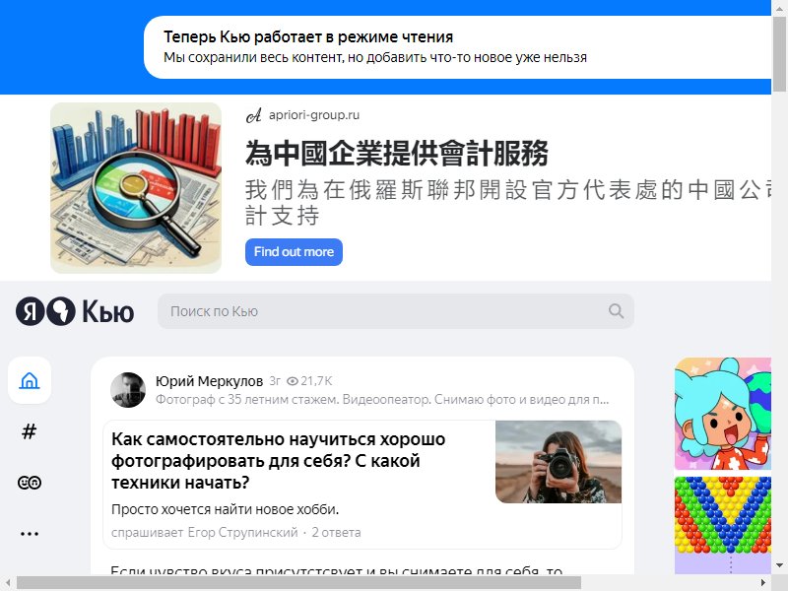This screenshot has height=591, width=788.
Task: Open Юрий Меркулов's avatar
Action: (128, 390)
